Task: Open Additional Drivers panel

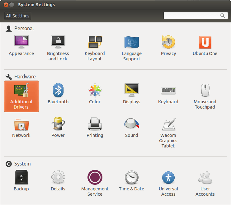Action: point(21,96)
